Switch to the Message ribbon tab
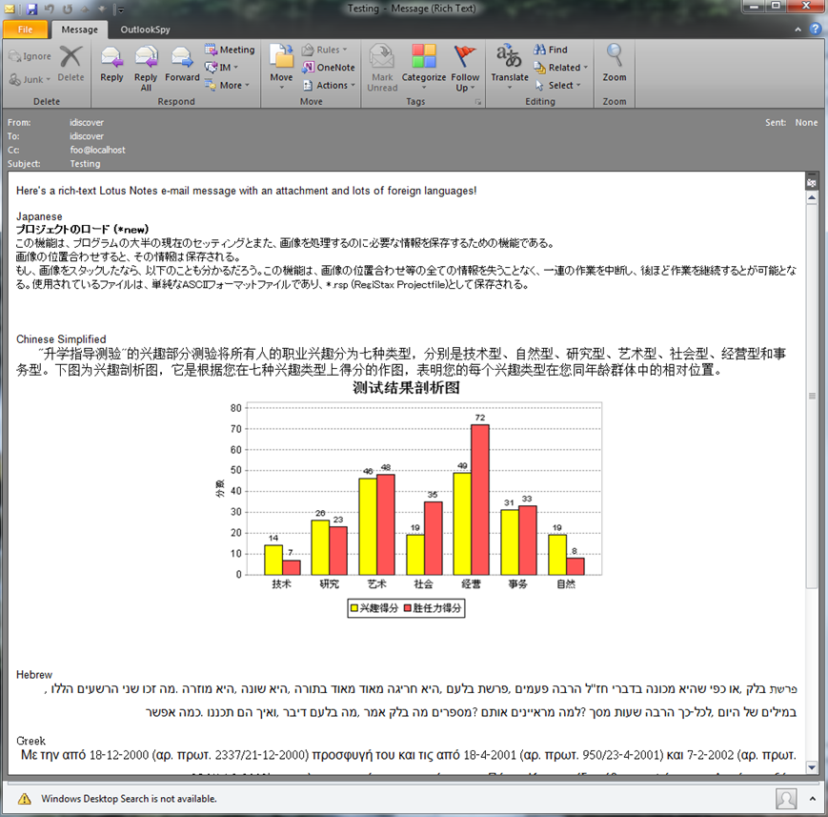Viewport: 828px width, 817px height. 79,30
